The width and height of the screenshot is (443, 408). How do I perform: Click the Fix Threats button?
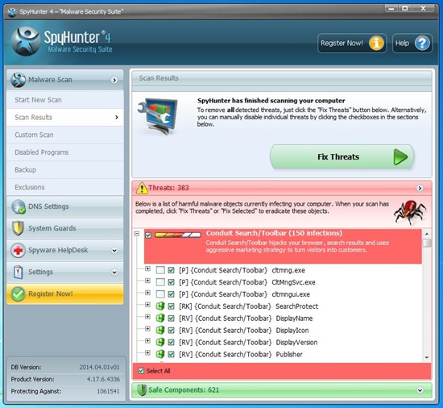(x=342, y=157)
